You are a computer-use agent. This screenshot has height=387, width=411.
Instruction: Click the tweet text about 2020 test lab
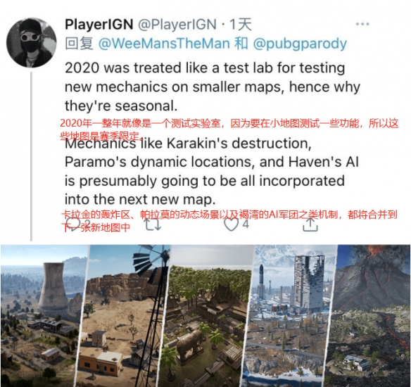(x=213, y=87)
